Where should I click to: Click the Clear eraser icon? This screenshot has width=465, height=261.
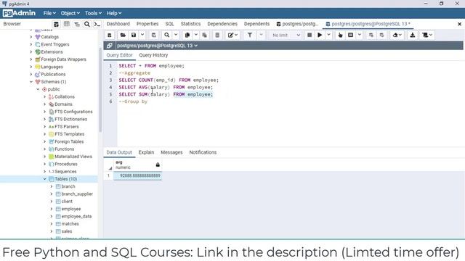(x=397, y=35)
